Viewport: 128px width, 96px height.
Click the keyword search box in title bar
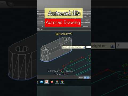(87, 12)
